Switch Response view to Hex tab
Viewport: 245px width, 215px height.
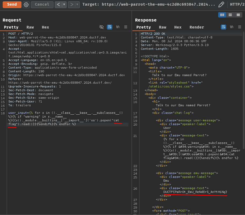click(x=178, y=27)
